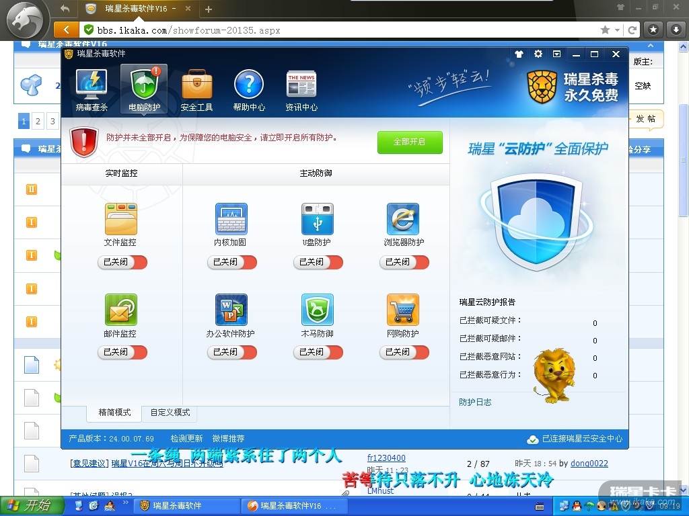This screenshot has height=516, width=689.
Task: Click the browser back arrow button
Action: [x=66, y=30]
